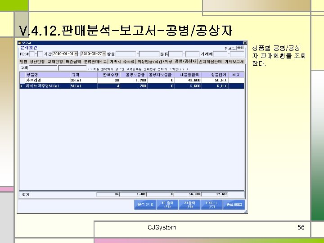
Task: Click the first 규격 input field
Action: [43, 68]
